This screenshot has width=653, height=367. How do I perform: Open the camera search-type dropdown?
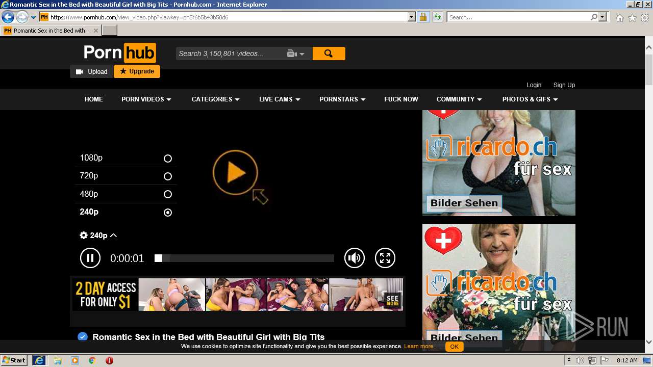296,54
